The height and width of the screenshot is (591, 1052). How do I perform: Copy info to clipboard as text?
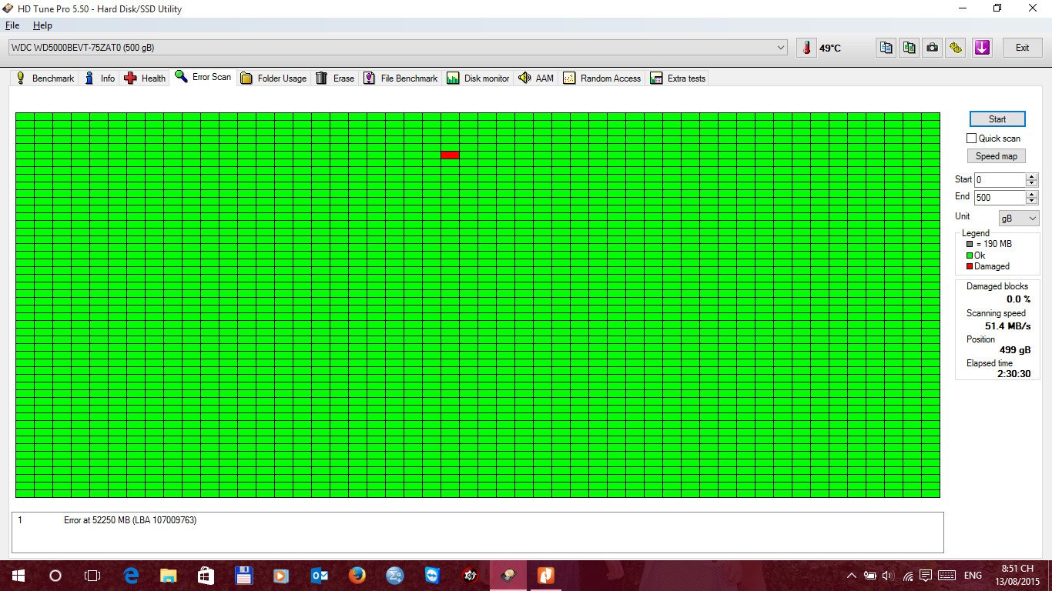886,48
